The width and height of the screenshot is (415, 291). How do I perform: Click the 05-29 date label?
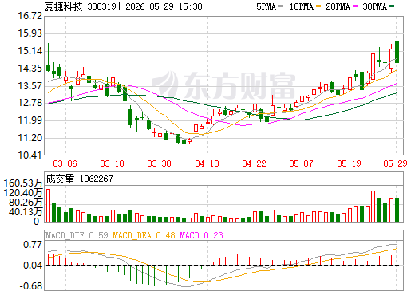coord(396,163)
